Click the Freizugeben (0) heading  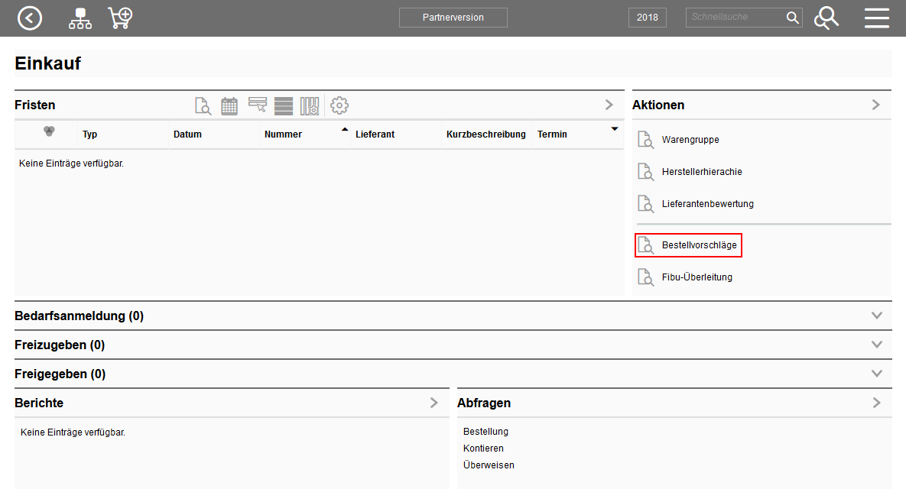(60, 345)
